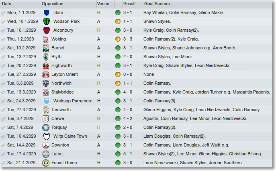This screenshot has width=276, height=171.
Task: Click the Worksop Parramore light blue badge
Action: click(x=47, y=101)
